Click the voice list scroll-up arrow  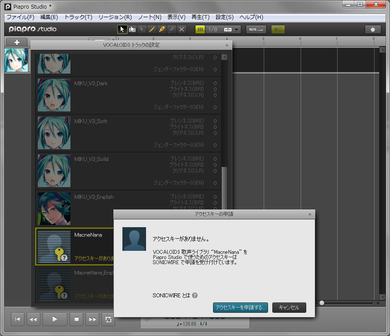224,57
